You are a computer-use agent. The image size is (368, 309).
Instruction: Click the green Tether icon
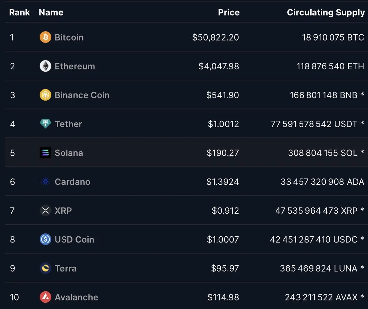[x=45, y=124]
